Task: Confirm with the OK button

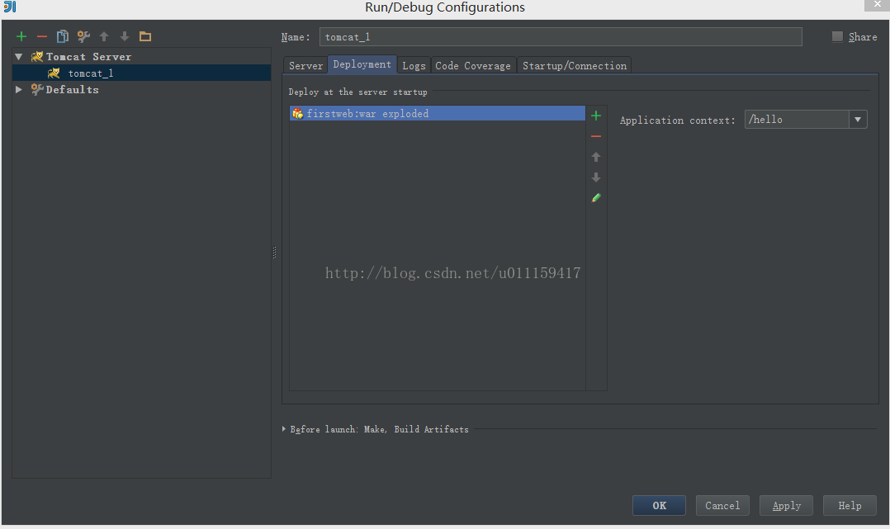Action: (x=659, y=505)
